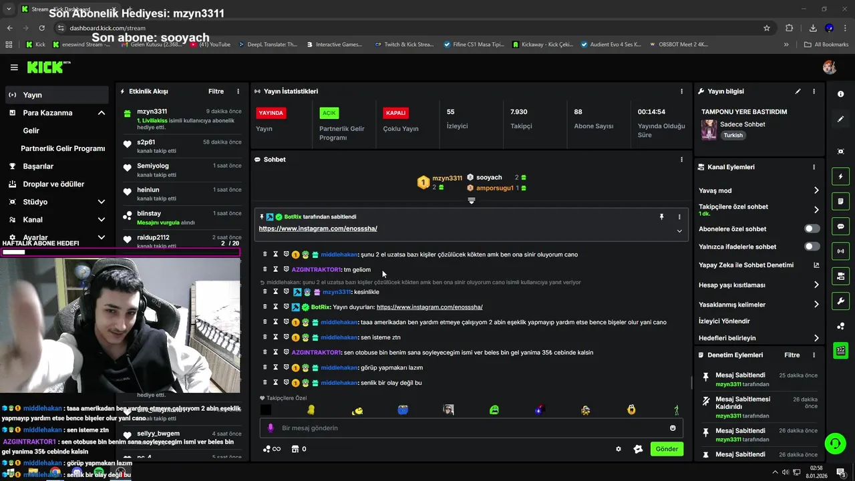Open pinned message options menu
855x481 pixels.
(x=679, y=216)
